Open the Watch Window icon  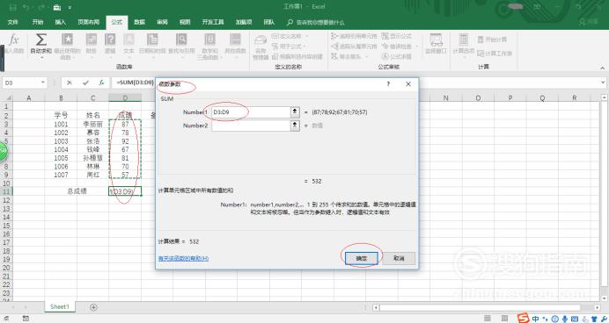(x=437, y=39)
